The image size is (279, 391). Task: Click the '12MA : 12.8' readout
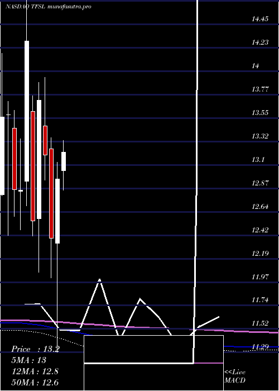[x=35, y=371]
